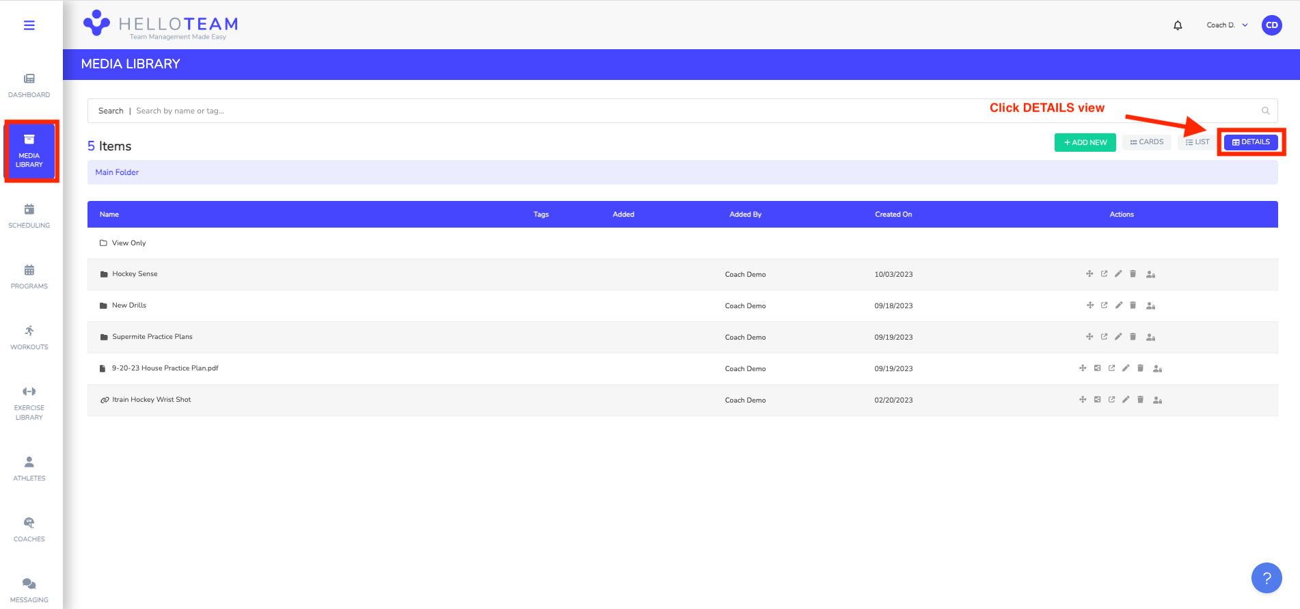Click the Name column header
This screenshot has width=1300, height=609.
click(109, 215)
